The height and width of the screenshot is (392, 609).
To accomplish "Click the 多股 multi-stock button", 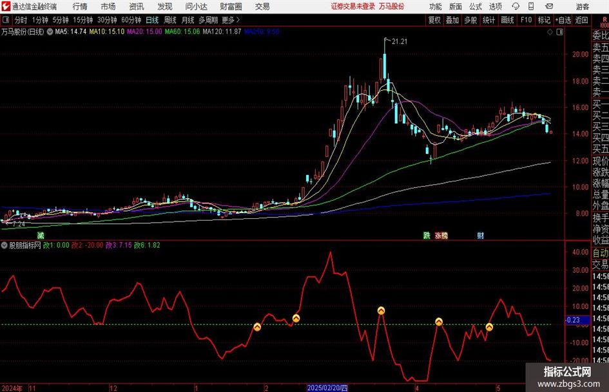I will tap(470, 20).
